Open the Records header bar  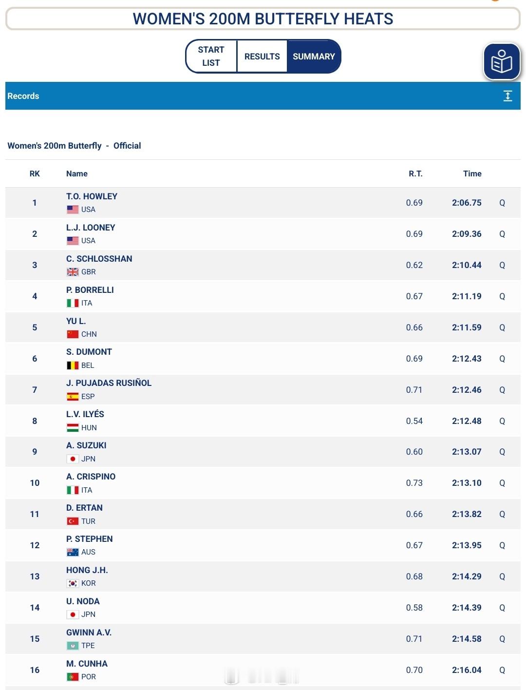click(263, 96)
